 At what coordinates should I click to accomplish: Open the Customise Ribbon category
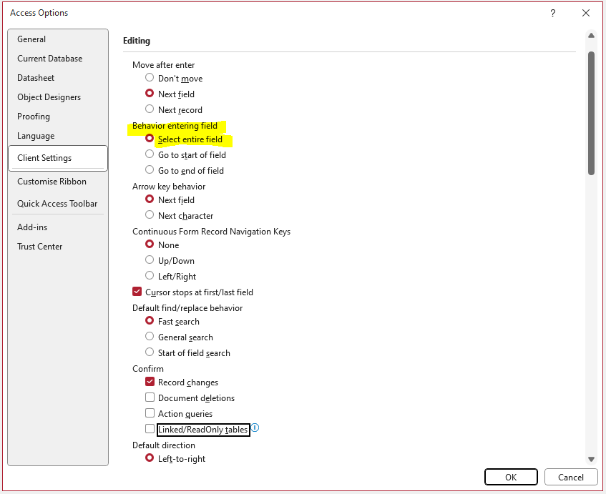click(52, 182)
